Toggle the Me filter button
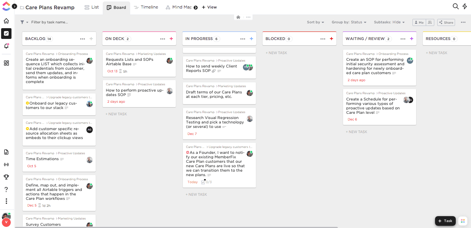The image size is (471, 228). (x=419, y=22)
